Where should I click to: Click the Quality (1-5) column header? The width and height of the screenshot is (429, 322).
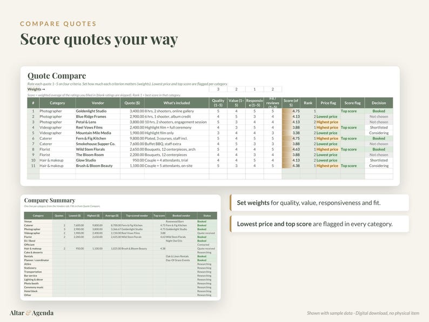click(218, 103)
